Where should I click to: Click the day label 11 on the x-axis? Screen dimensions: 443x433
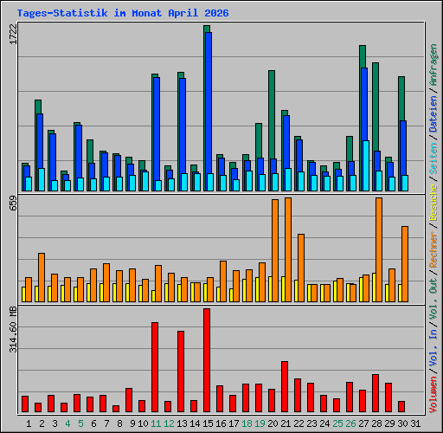click(156, 423)
